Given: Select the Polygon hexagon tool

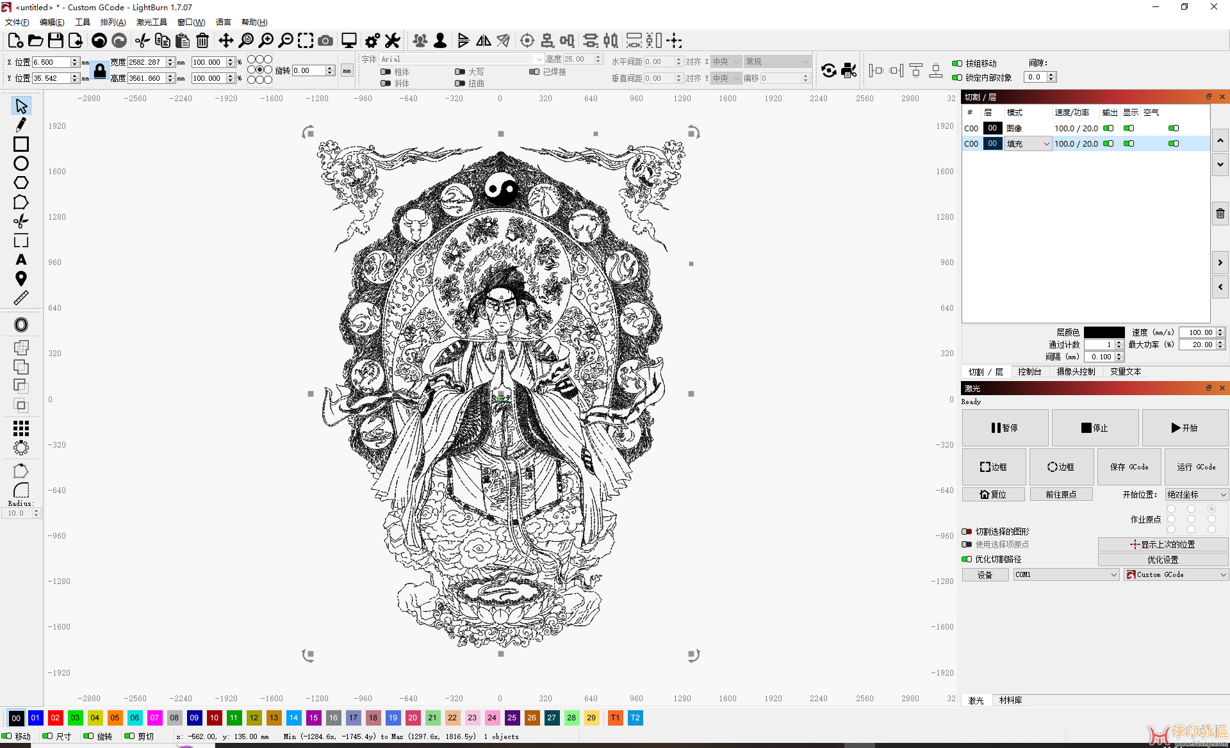Looking at the screenshot, I should 21,183.
